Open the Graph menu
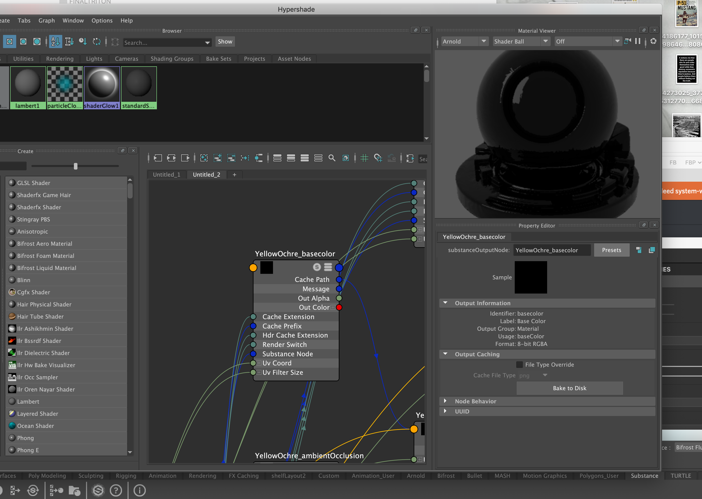Viewport: 702px width, 499px height. [47, 20]
